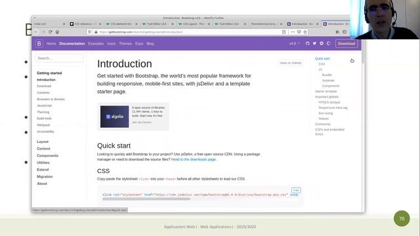This screenshot has width=420, height=236.
Task: Open the Webpack sidebar link
Action: coord(43,125)
